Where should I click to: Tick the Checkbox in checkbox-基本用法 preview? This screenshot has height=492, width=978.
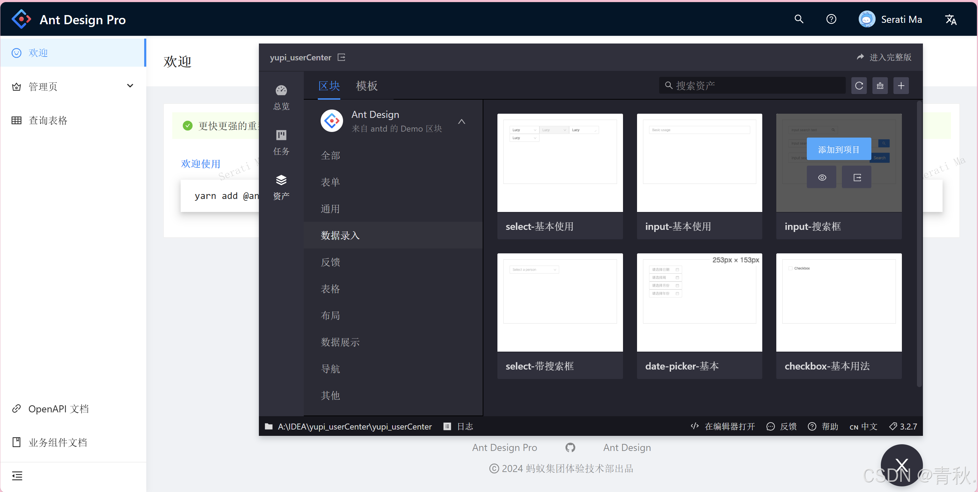pos(790,268)
